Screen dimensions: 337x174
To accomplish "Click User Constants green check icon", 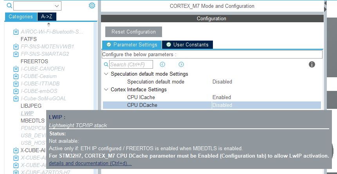I will point(169,44).
